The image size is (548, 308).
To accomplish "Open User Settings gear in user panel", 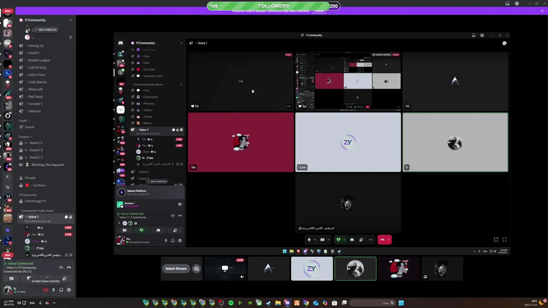I will [x=69, y=290].
